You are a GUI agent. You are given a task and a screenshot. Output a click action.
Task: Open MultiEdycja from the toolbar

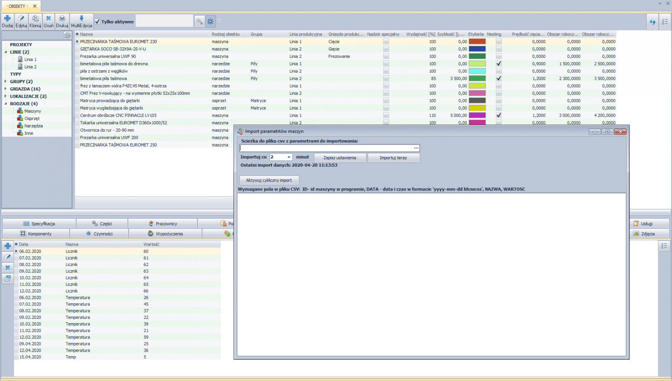pyautogui.click(x=81, y=21)
